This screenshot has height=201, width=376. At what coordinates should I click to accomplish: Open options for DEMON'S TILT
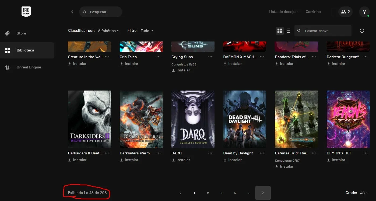click(x=366, y=153)
